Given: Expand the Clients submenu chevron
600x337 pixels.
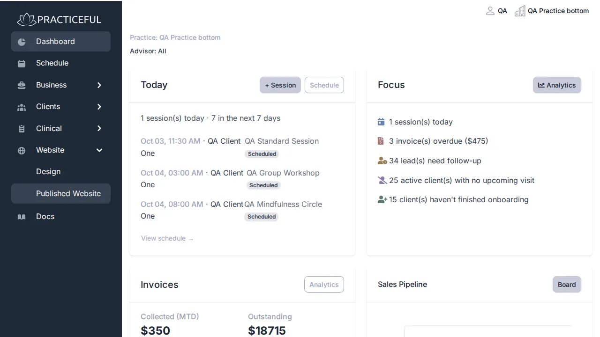Looking at the screenshot, I should (x=99, y=107).
